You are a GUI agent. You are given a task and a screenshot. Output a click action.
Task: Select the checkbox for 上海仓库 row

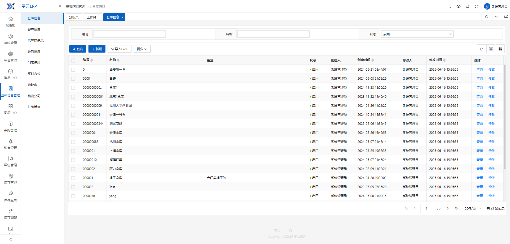pos(73,151)
